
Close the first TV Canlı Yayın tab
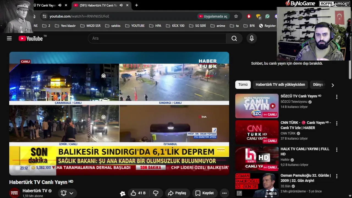66,5
